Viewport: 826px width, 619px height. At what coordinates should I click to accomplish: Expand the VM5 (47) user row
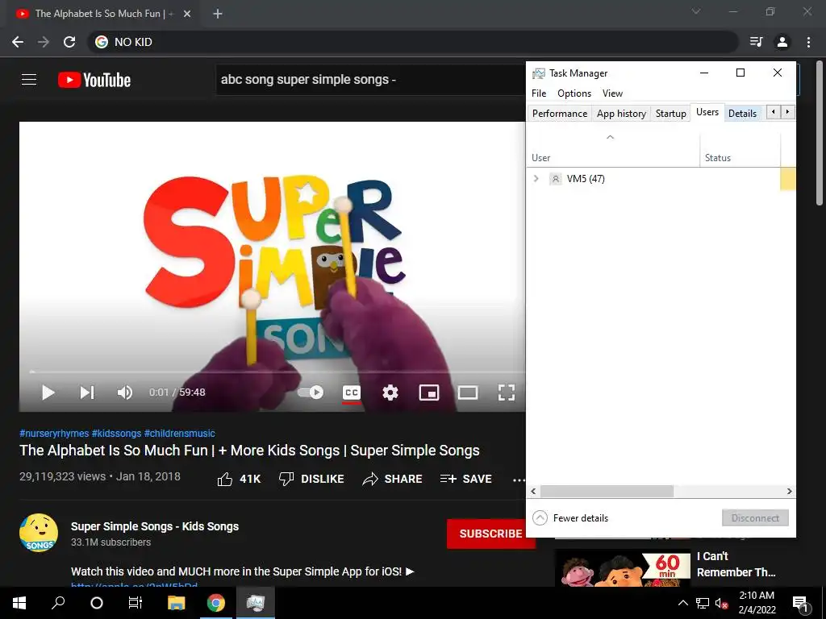[x=536, y=178]
